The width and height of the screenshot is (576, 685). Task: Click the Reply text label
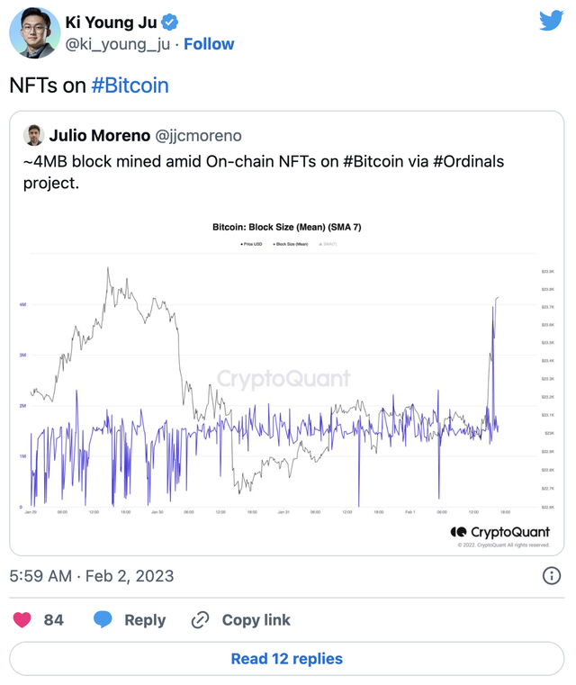coord(145,619)
